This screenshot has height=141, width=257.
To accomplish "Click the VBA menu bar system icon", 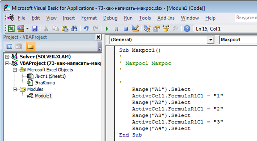I will click(x=11, y=18).
